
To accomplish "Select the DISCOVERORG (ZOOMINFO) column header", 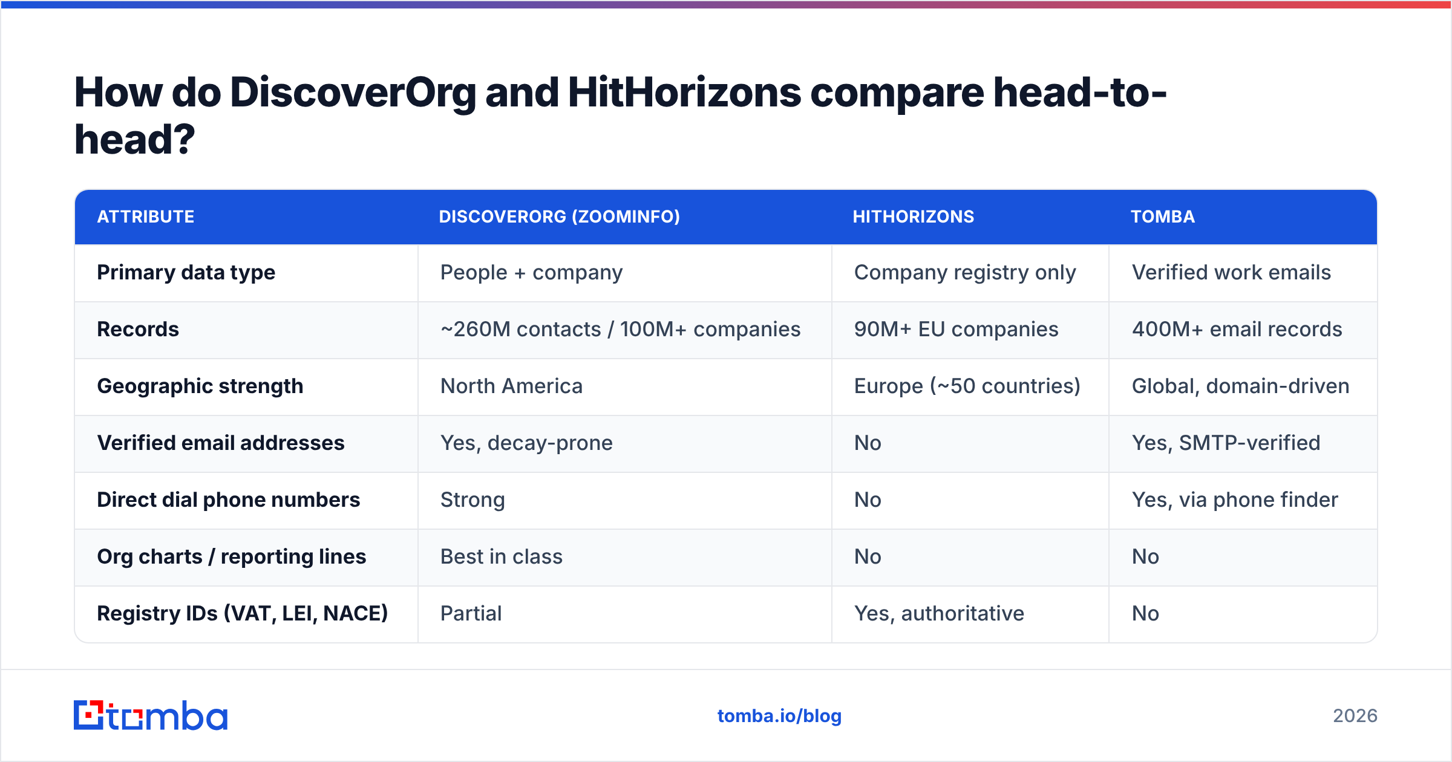I will point(560,217).
